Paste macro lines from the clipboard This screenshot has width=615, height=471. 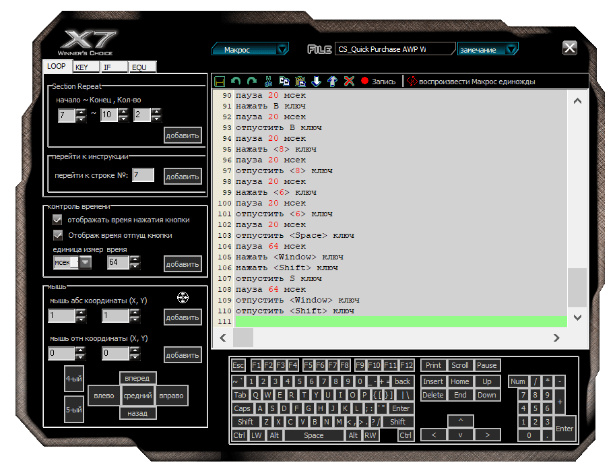[300, 82]
